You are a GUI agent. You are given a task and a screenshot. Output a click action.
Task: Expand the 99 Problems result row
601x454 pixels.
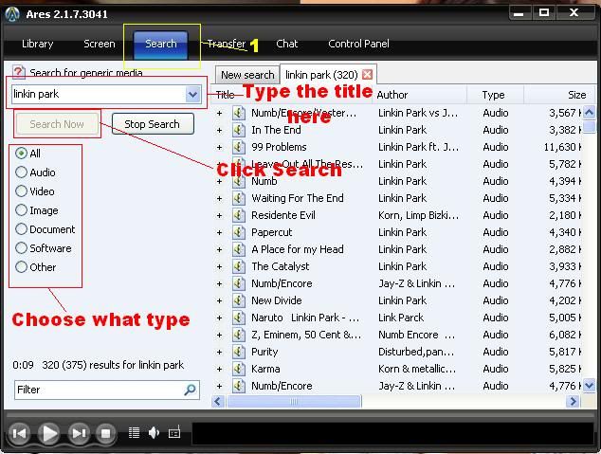click(219, 147)
